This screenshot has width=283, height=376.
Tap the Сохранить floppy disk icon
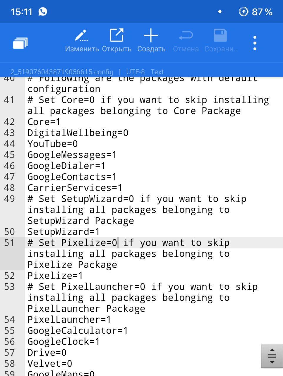220,36
